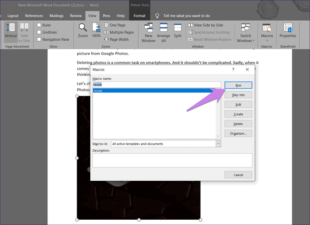
Task: Enable the Ruler checkbox
Action: pyautogui.click(x=39, y=25)
